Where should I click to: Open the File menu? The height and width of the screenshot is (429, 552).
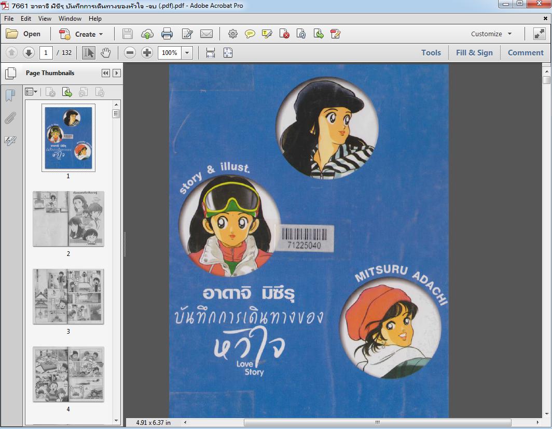(x=9, y=19)
